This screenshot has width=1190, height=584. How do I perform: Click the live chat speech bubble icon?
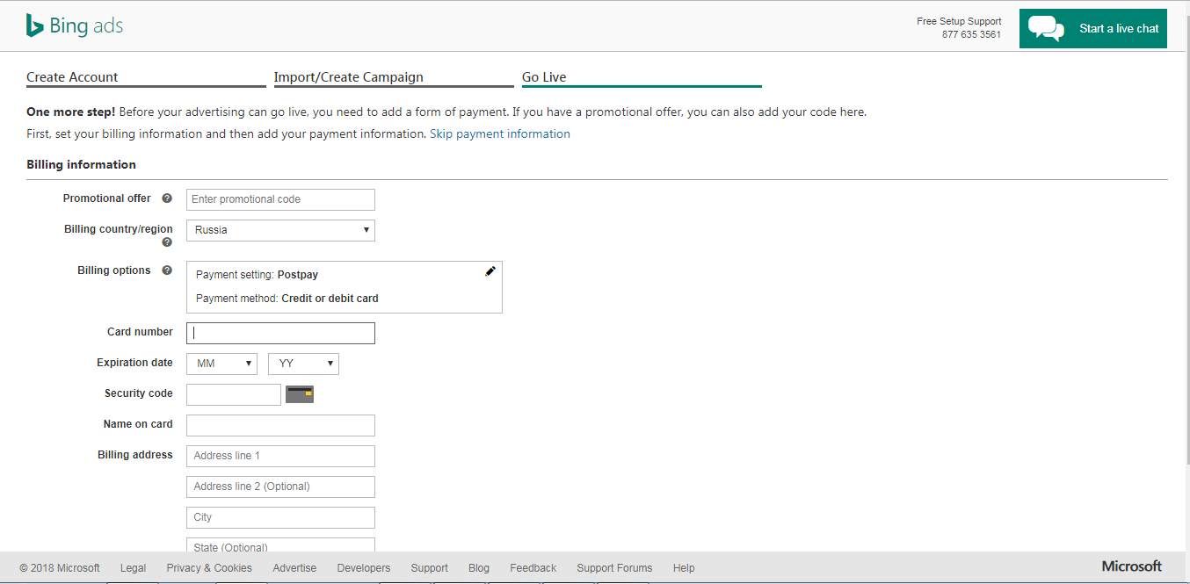1046,28
